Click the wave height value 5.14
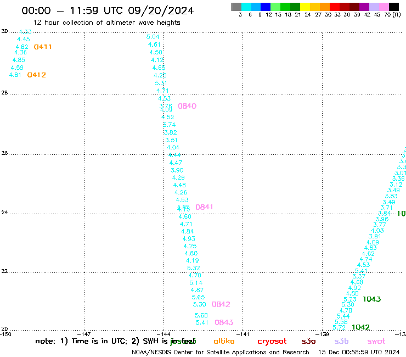The height and width of the screenshot is (357, 406). [196, 283]
